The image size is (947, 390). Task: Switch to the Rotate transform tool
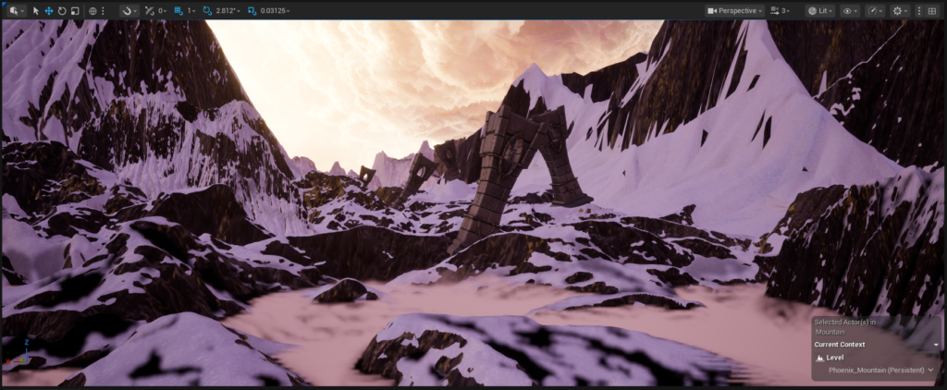tap(62, 10)
